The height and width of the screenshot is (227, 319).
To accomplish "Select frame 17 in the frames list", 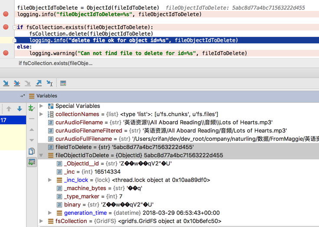I will pyautogui.click(x=13, y=120).
